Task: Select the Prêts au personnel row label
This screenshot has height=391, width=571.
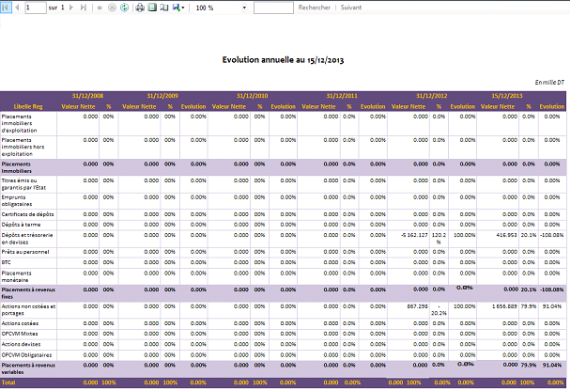Action: 25,252
